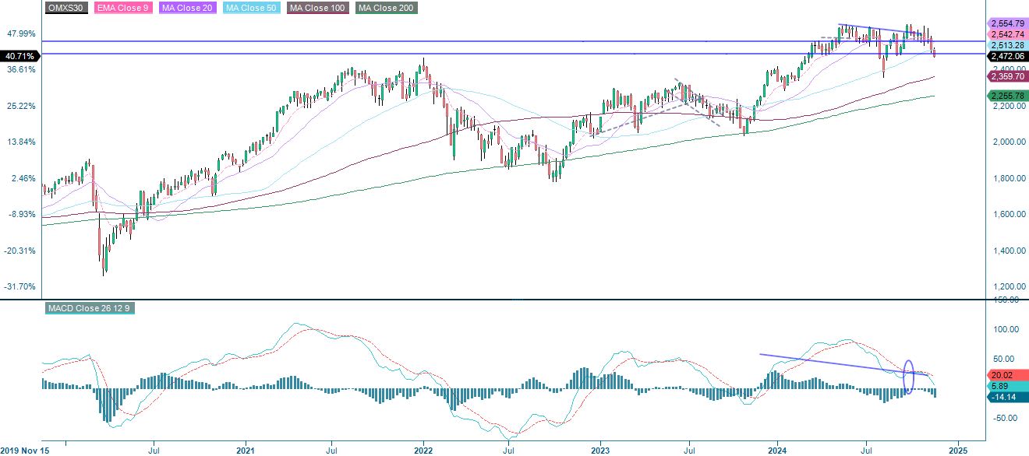
Task: Select the -8.93% axis label
Action: (22, 214)
